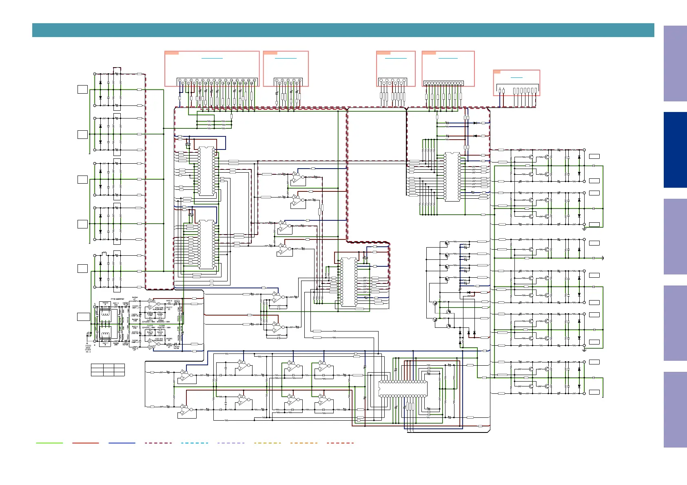Open the bottommost purple side tab
This screenshot has height=485, width=687.
tap(675, 410)
